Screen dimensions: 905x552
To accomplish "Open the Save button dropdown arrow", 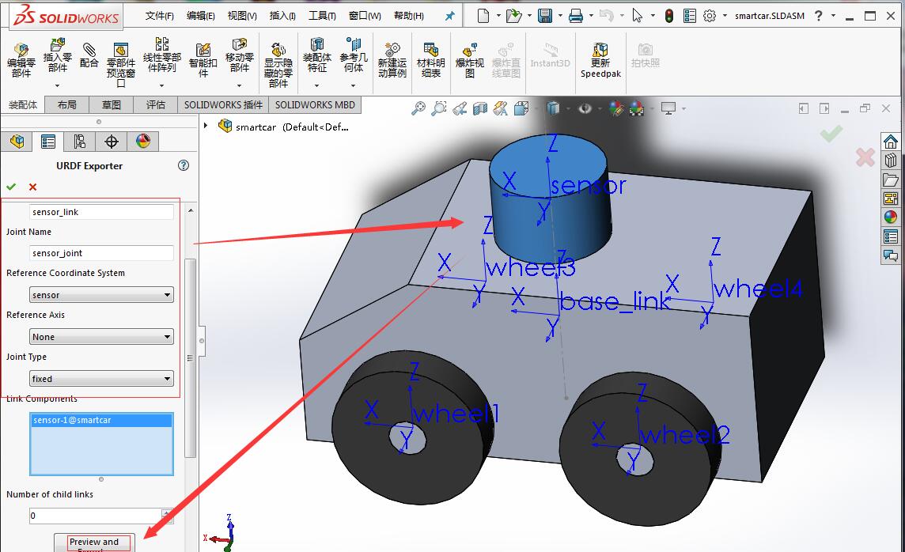I will pyautogui.click(x=560, y=16).
